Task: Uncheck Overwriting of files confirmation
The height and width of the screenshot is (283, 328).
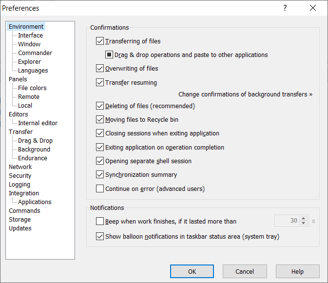Action: (x=100, y=69)
